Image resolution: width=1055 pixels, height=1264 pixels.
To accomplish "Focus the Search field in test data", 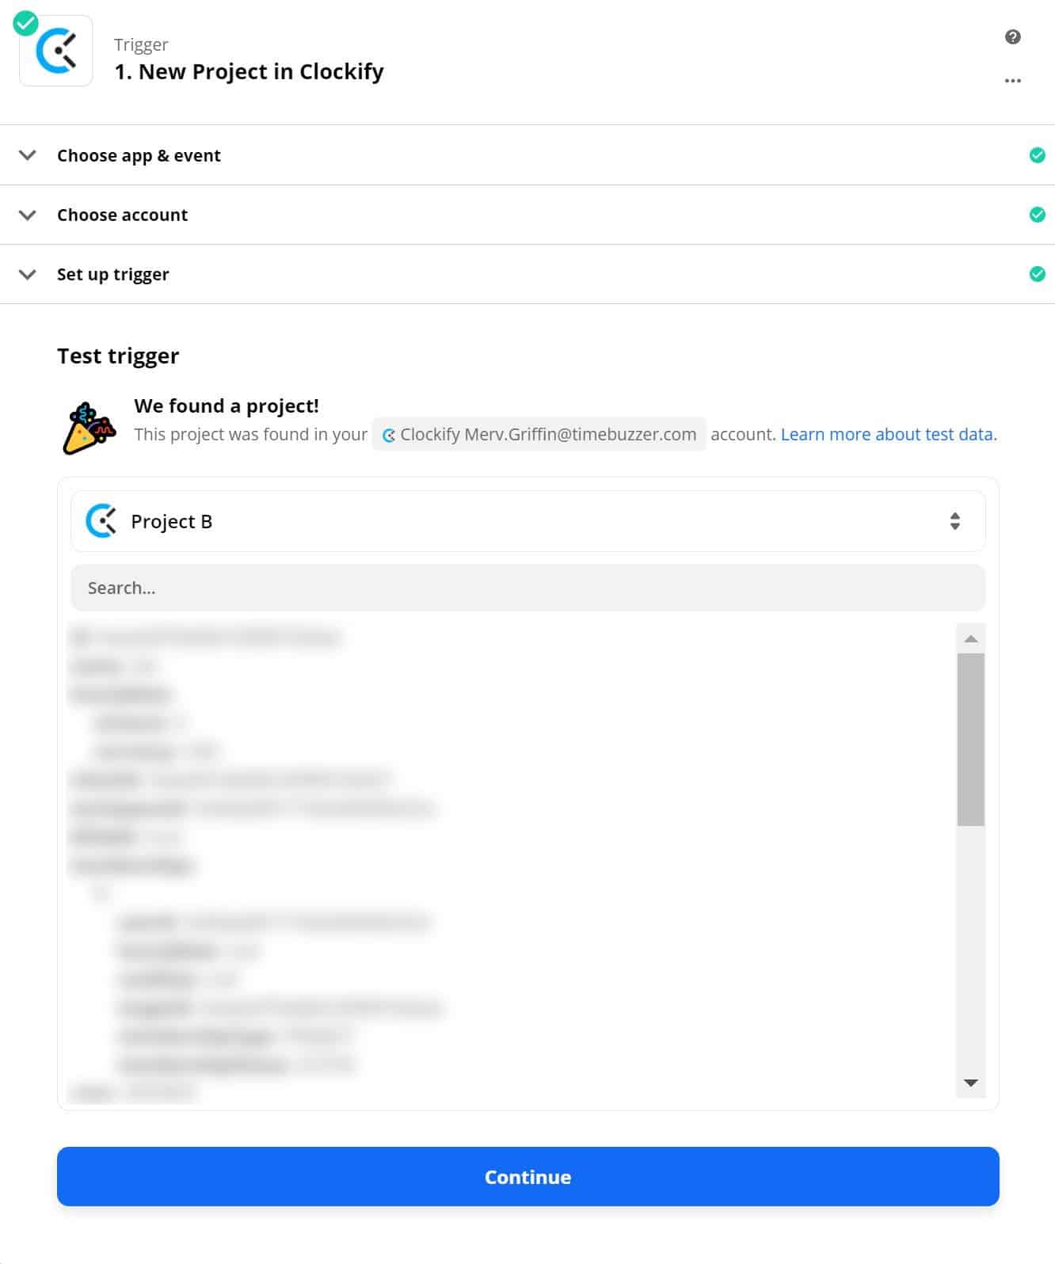I will coord(528,588).
